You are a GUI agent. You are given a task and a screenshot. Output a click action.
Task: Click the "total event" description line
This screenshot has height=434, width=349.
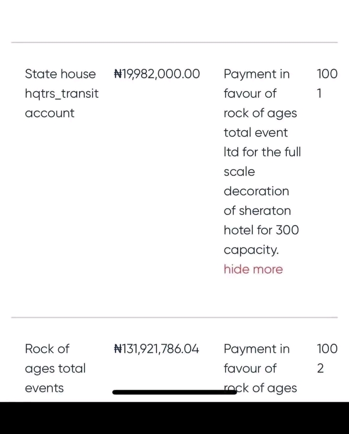tap(255, 133)
